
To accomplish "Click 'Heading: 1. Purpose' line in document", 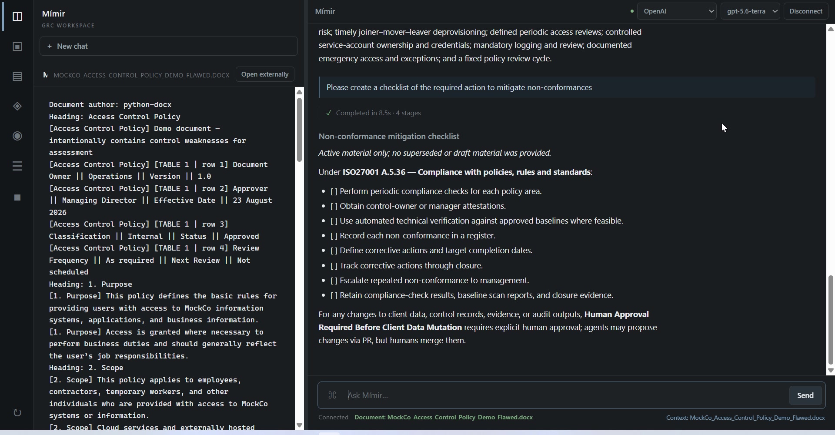I will (x=90, y=284).
